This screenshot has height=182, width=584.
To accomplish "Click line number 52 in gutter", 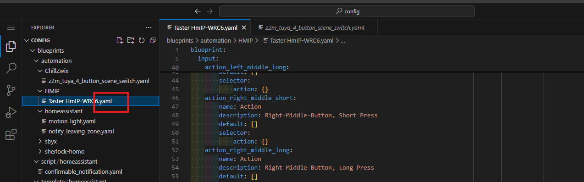I will (175, 150).
